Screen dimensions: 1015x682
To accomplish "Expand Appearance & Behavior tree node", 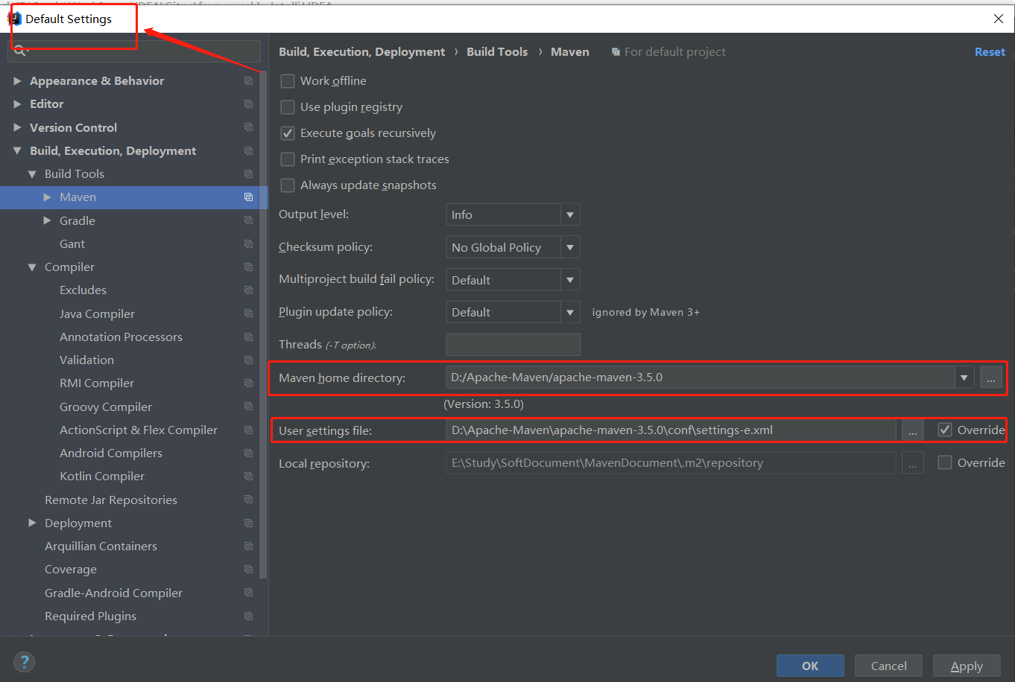I will tap(17, 80).
